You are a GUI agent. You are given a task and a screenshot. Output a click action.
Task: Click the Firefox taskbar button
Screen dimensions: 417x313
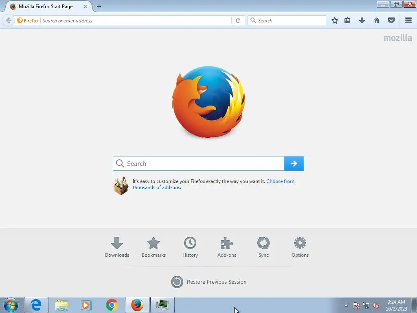pyautogui.click(x=137, y=305)
